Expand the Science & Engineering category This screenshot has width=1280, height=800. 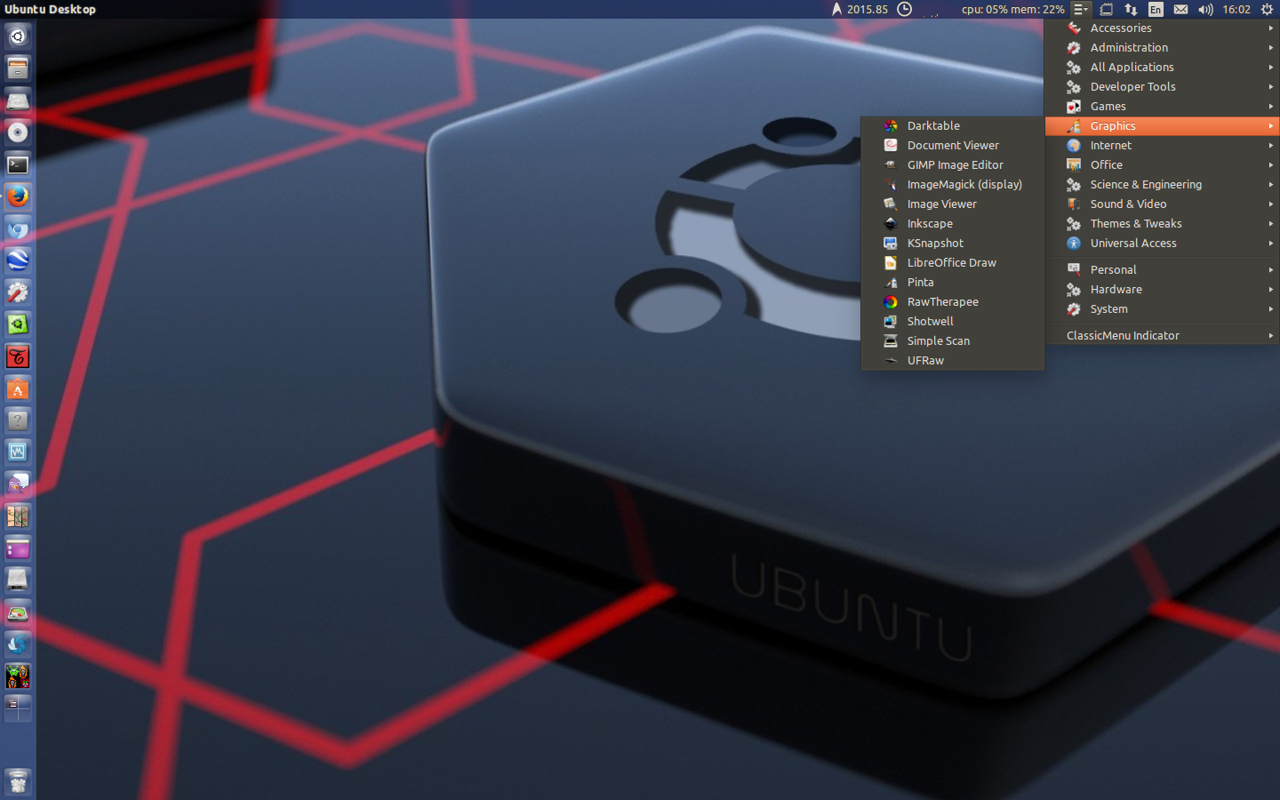pyautogui.click(x=1163, y=185)
